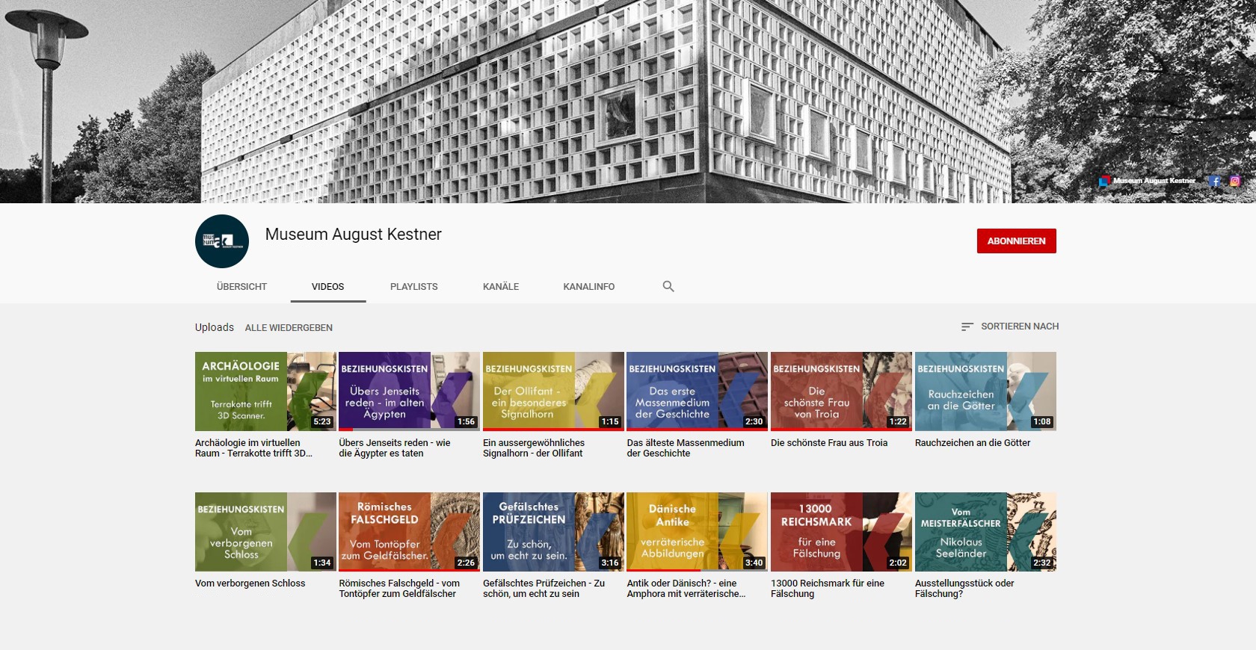The image size is (1256, 650).
Task: Open the Vom Meisterfälscher Nikolaus Seeländer thumbnail
Action: (x=985, y=532)
